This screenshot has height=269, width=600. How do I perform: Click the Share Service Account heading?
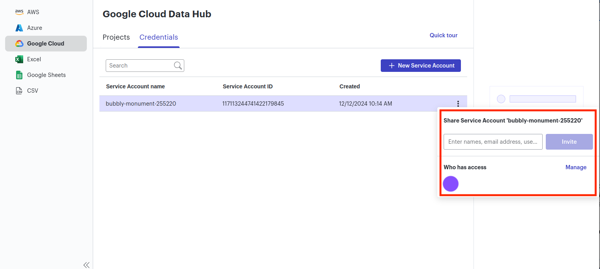click(513, 121)
